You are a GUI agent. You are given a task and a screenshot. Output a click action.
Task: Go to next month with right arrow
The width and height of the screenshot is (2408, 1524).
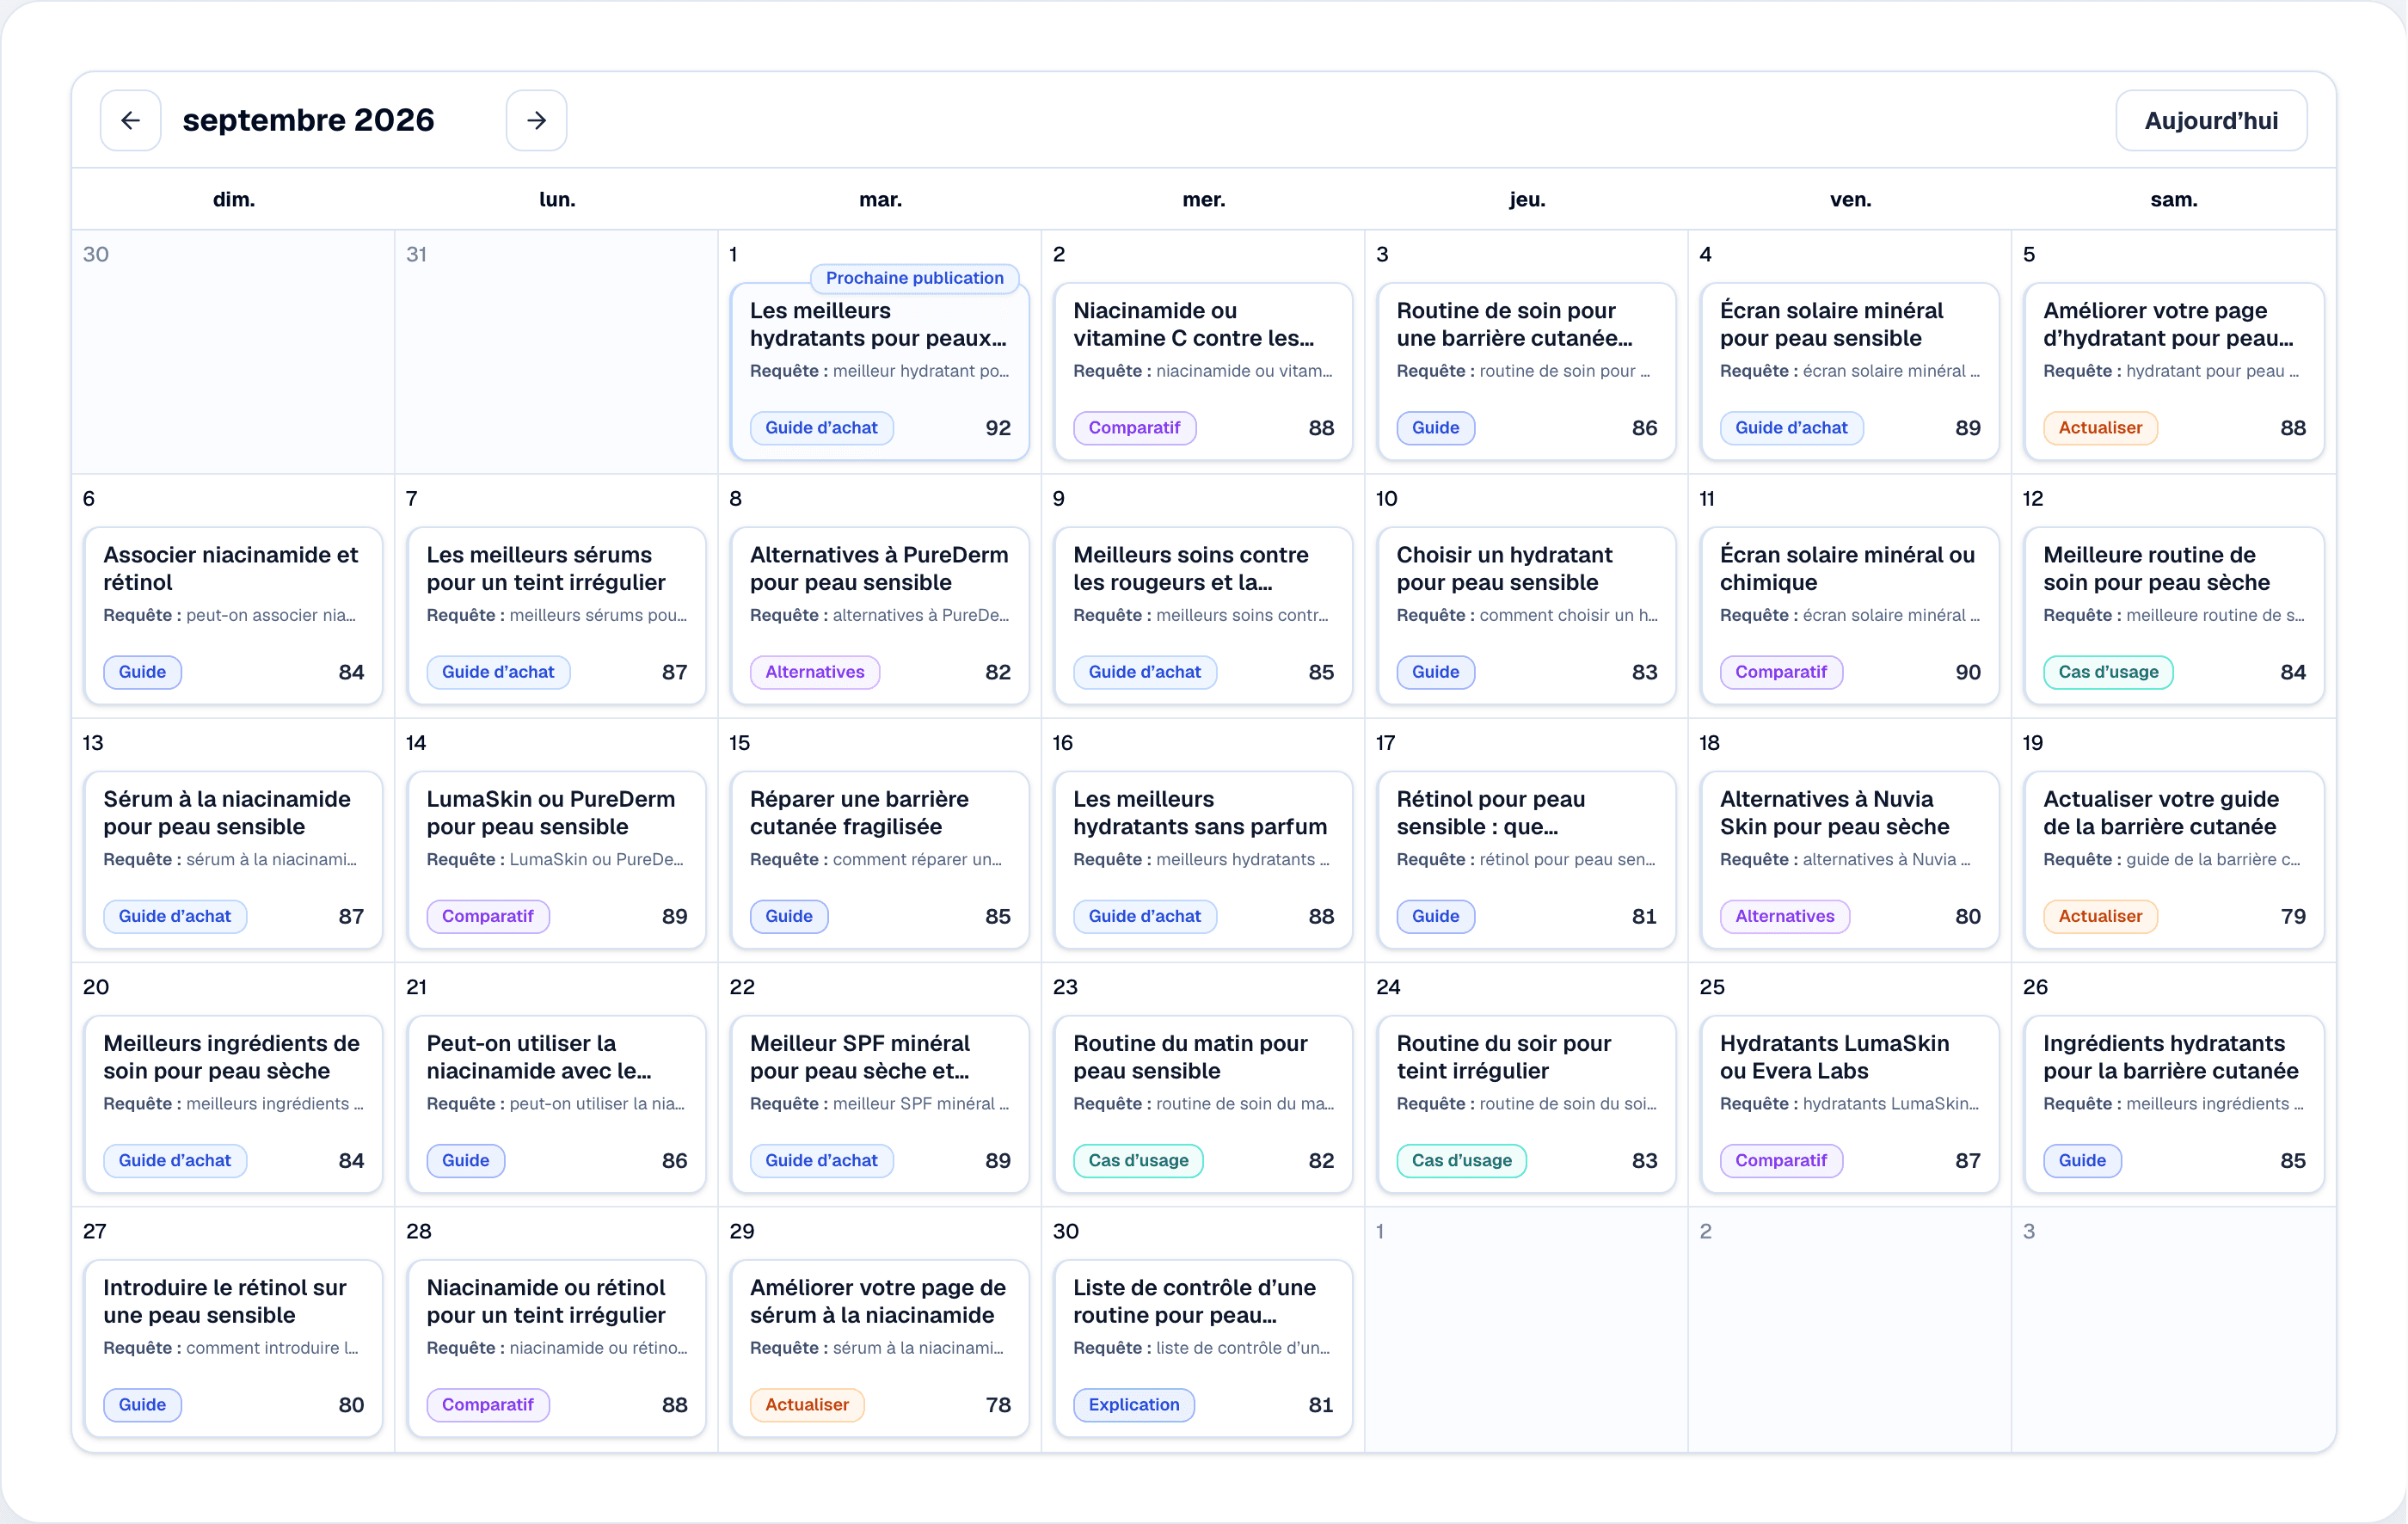[536, 120]
